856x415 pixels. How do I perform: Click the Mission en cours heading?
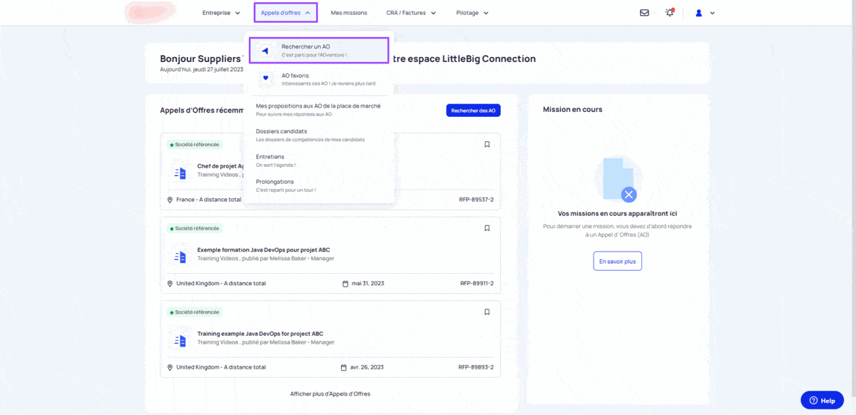coord(572,109)
